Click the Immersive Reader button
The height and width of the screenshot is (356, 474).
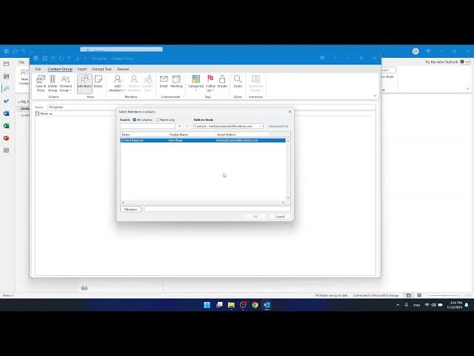coord(256,84)
